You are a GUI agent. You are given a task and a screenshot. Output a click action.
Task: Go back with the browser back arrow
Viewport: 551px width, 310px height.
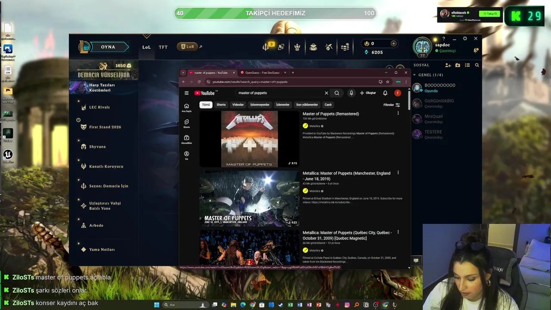(184, 82)
